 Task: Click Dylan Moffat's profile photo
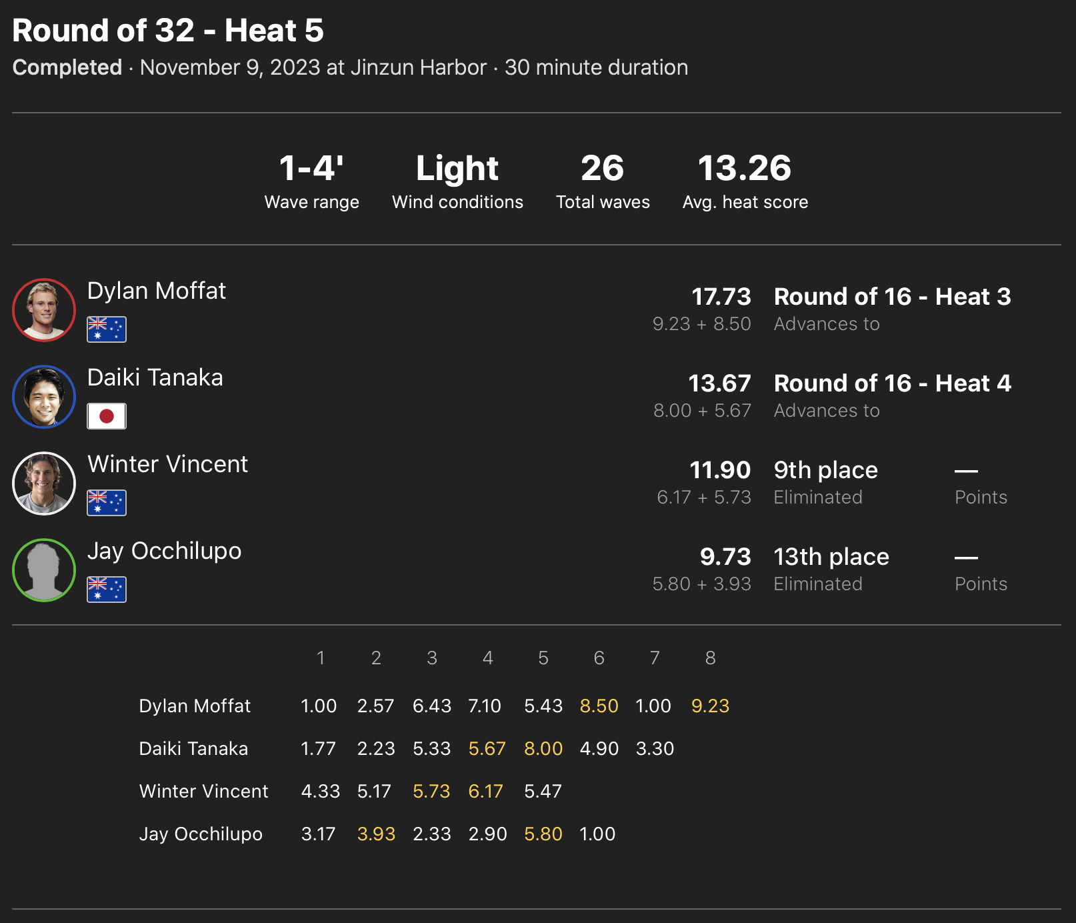pyautogui.click(x=44, y=310)
